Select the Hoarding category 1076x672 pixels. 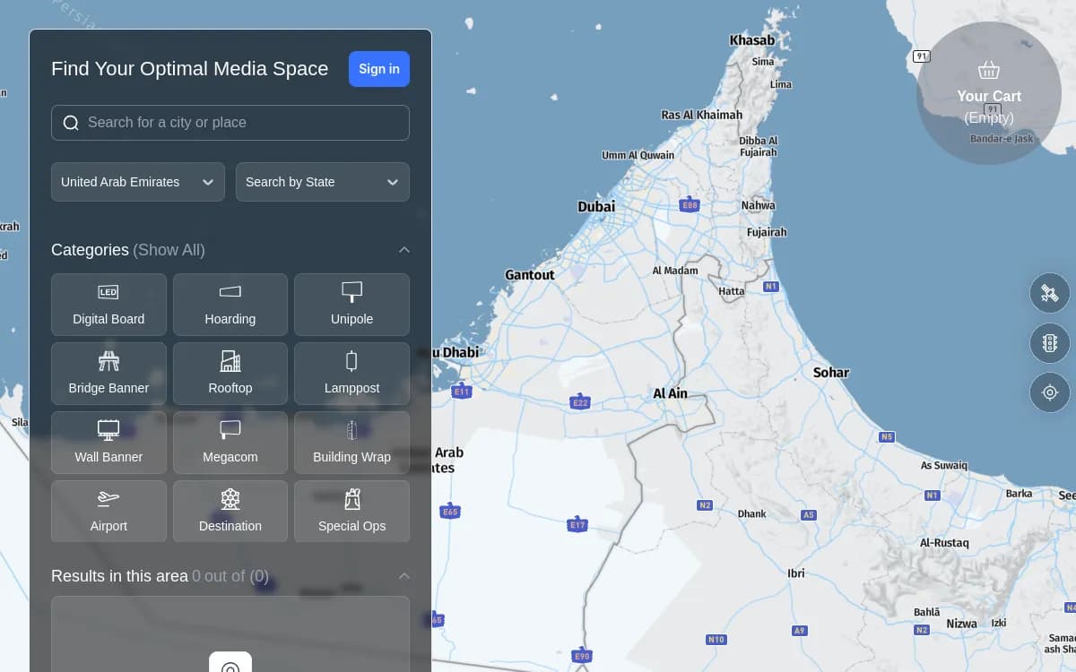[230, 305]
